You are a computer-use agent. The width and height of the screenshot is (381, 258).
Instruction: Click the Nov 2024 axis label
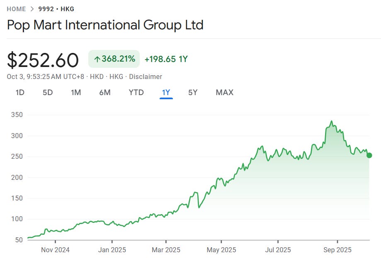[55, 250]
